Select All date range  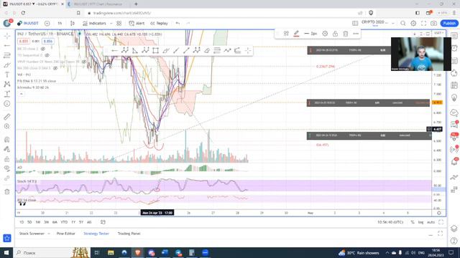point(89,222)
